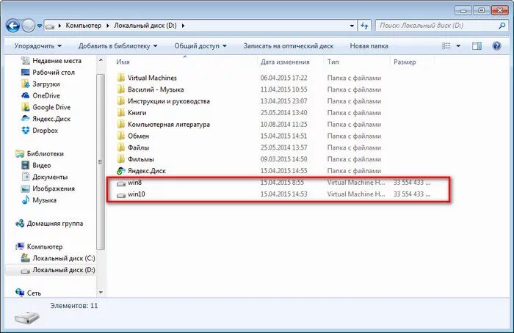Image resolution: width=514 pixels, height=333 pixels.
Task: Click Локальный диск (C:) drive icon
Action: click(25, 258)
